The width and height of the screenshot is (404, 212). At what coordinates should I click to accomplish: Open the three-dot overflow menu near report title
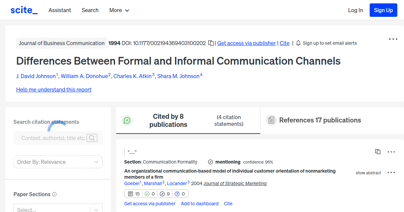[x=393, y=39]
